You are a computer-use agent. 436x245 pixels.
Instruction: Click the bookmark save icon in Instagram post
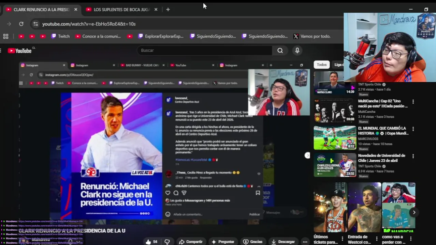pyautogui.click(x=258, y=193)
